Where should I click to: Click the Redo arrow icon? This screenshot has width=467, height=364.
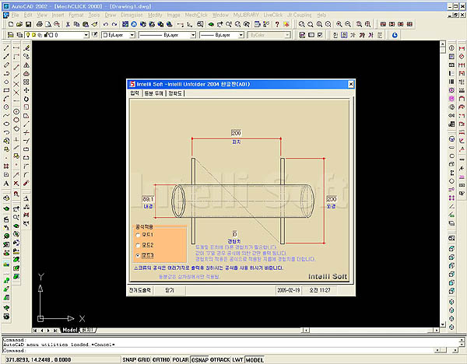point(114,24)
